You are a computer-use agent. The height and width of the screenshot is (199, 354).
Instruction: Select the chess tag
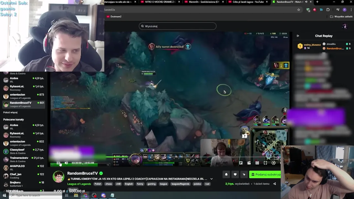coord(108,184)
